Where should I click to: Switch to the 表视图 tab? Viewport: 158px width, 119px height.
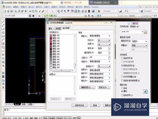(58, 28)
